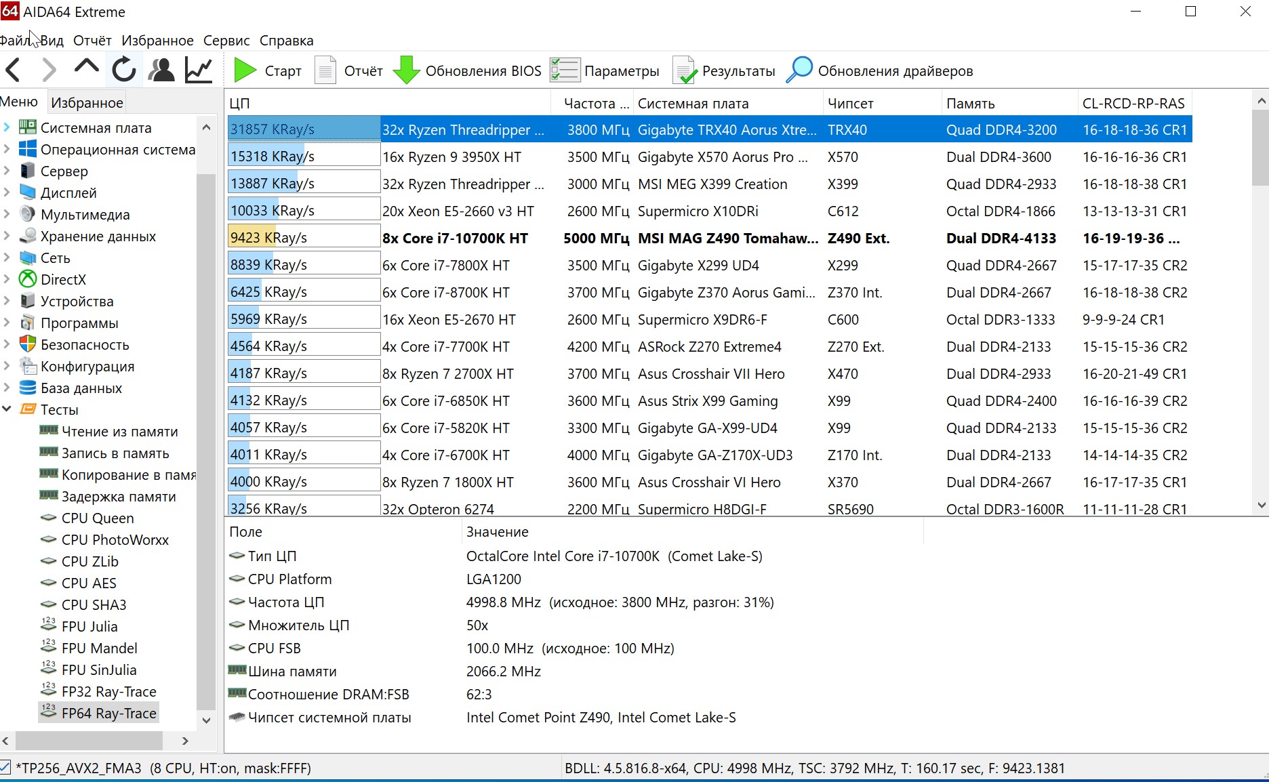
Task: Click the Refresh toolbar icon
Action: click(124, 70)
